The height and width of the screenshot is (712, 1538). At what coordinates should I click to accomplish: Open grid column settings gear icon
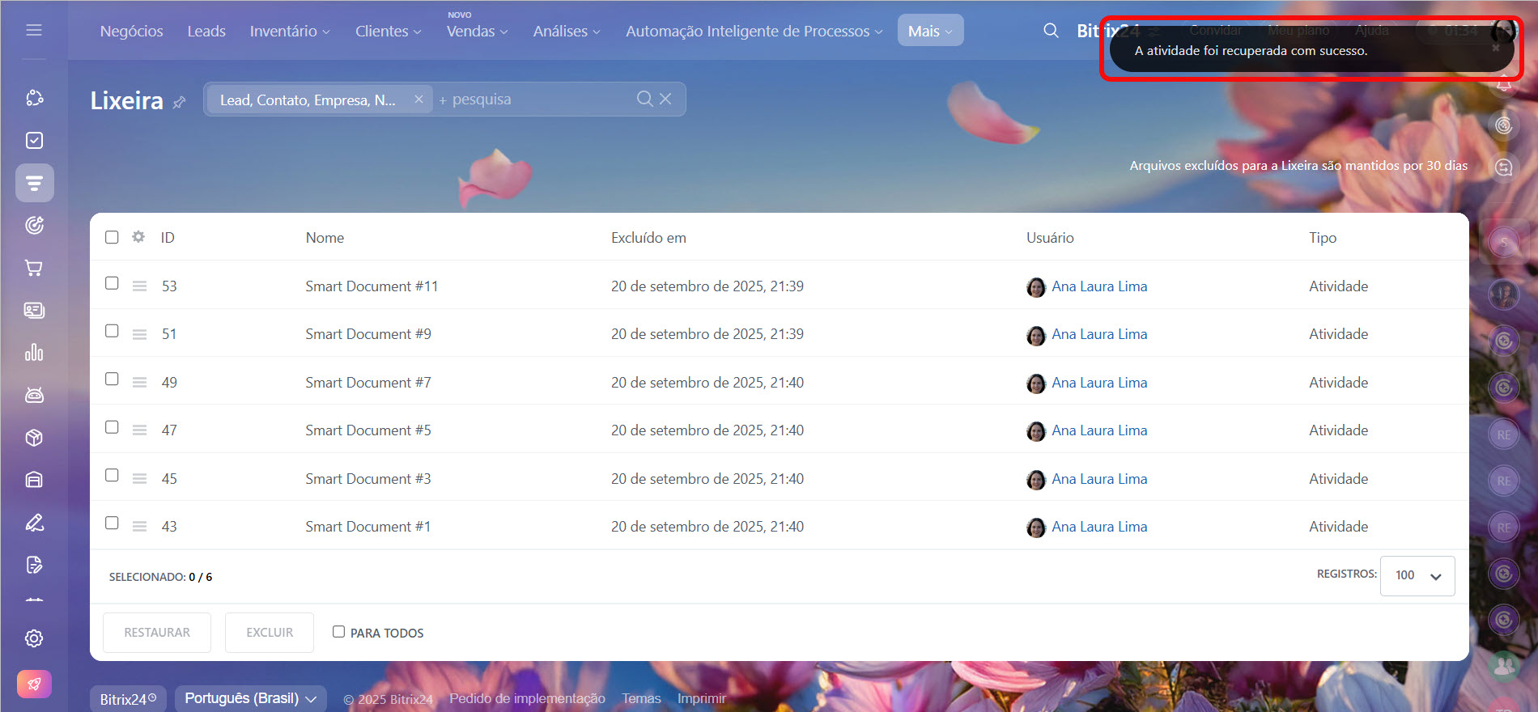138,237
